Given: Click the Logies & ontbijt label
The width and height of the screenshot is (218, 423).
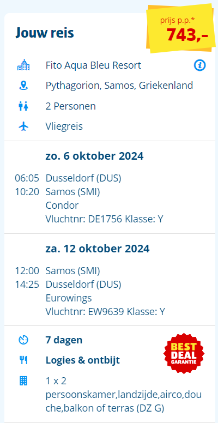Looking at the screenshot, I should pos(82,360).
